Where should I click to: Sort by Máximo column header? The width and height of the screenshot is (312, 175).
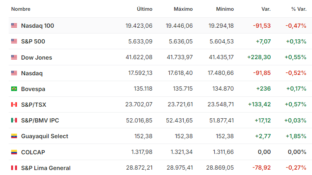(183, 9)
